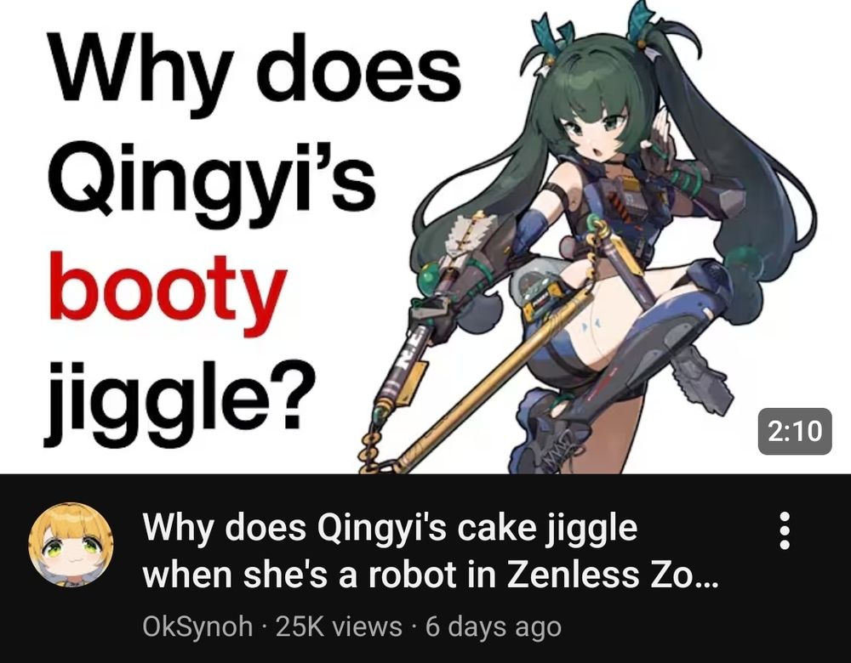Click the truncated 'Zenless Zo...' title ending
Screen dimensions: 851x663
(x=612, y=575)
